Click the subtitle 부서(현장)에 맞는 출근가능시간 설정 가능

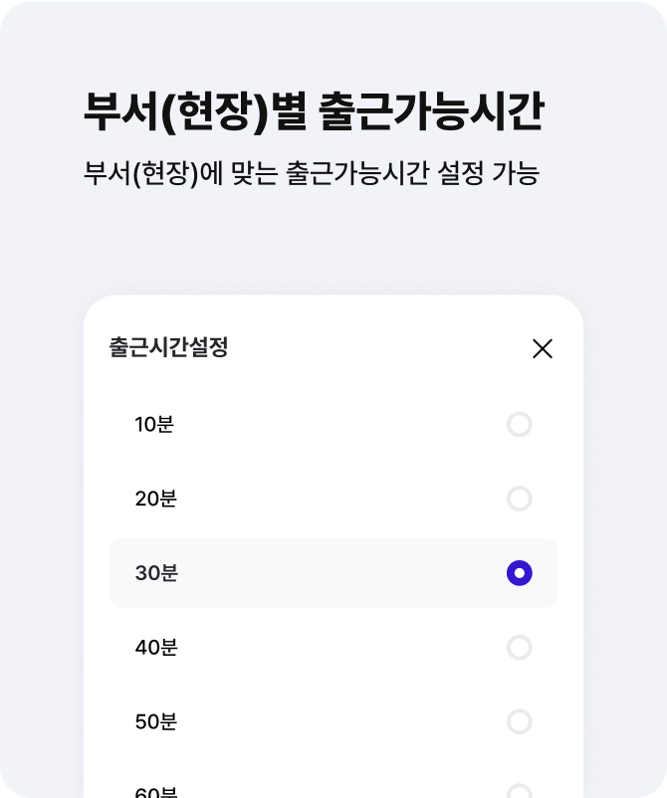(x=311, y=173)
